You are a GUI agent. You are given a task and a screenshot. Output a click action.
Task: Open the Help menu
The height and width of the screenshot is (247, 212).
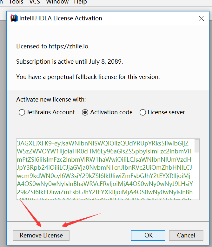coord(80,2)
